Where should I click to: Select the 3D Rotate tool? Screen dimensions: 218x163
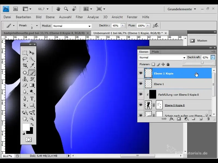[x=25, y=112]
